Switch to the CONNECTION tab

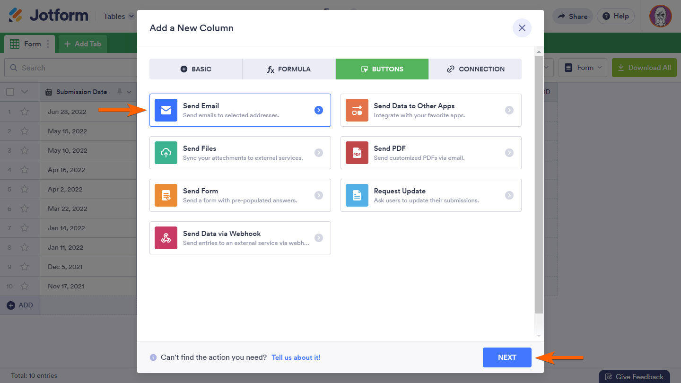click(475, 69)
